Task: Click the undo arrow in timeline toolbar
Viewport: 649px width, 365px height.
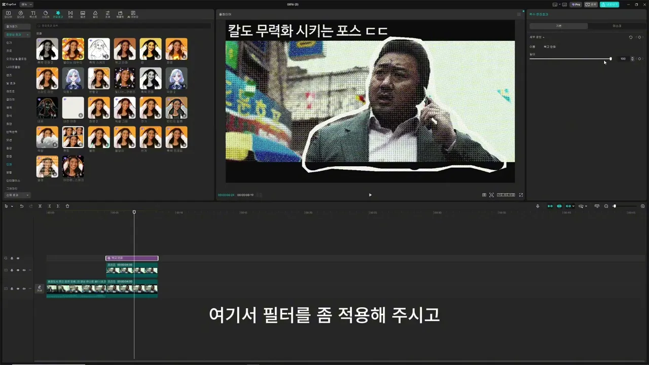Action: (22, 206)
